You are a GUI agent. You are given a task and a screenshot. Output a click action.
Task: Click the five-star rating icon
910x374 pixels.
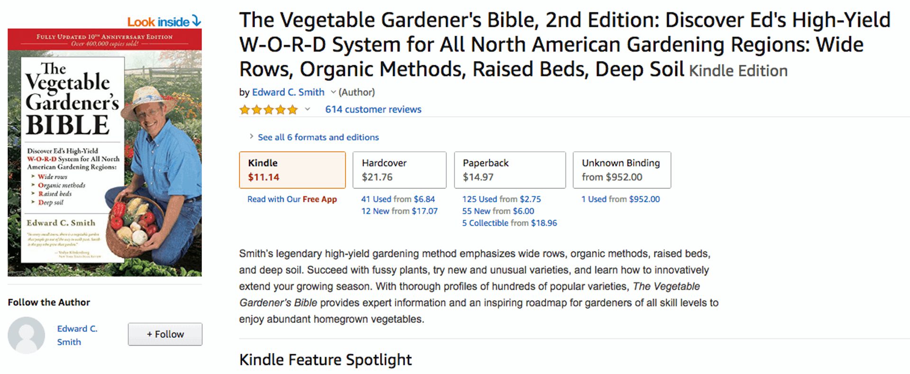268,109
